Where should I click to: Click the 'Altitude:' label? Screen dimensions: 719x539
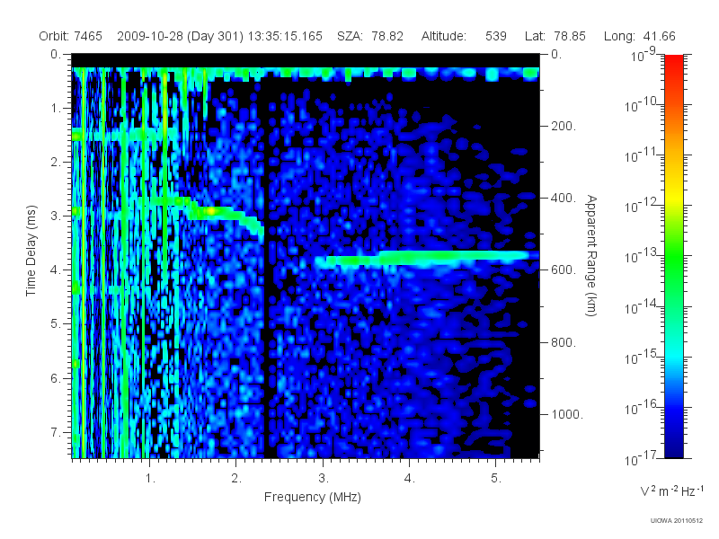coord(444,36)
